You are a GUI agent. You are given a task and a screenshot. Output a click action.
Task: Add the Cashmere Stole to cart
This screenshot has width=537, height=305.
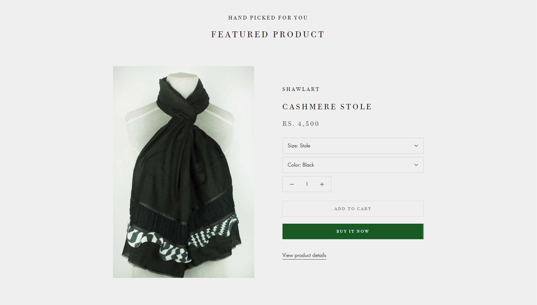pyautogui.click(x=353, y=209)
